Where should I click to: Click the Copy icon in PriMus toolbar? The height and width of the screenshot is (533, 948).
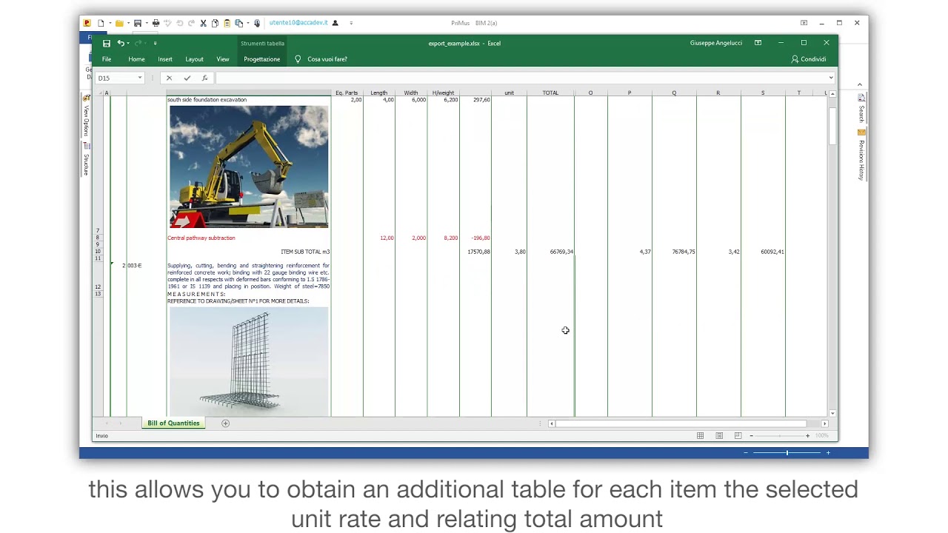(x=215, y=23)
